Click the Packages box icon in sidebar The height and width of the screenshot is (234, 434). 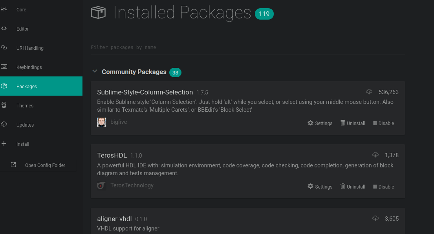[x=4, y=86]
